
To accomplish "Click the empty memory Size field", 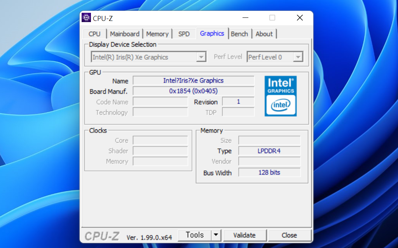I will [x=269, y=140].
